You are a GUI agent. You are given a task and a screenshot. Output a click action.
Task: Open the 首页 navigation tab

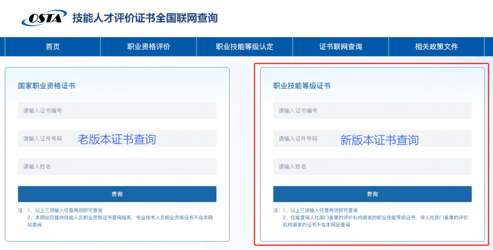[x=52, y=46]
